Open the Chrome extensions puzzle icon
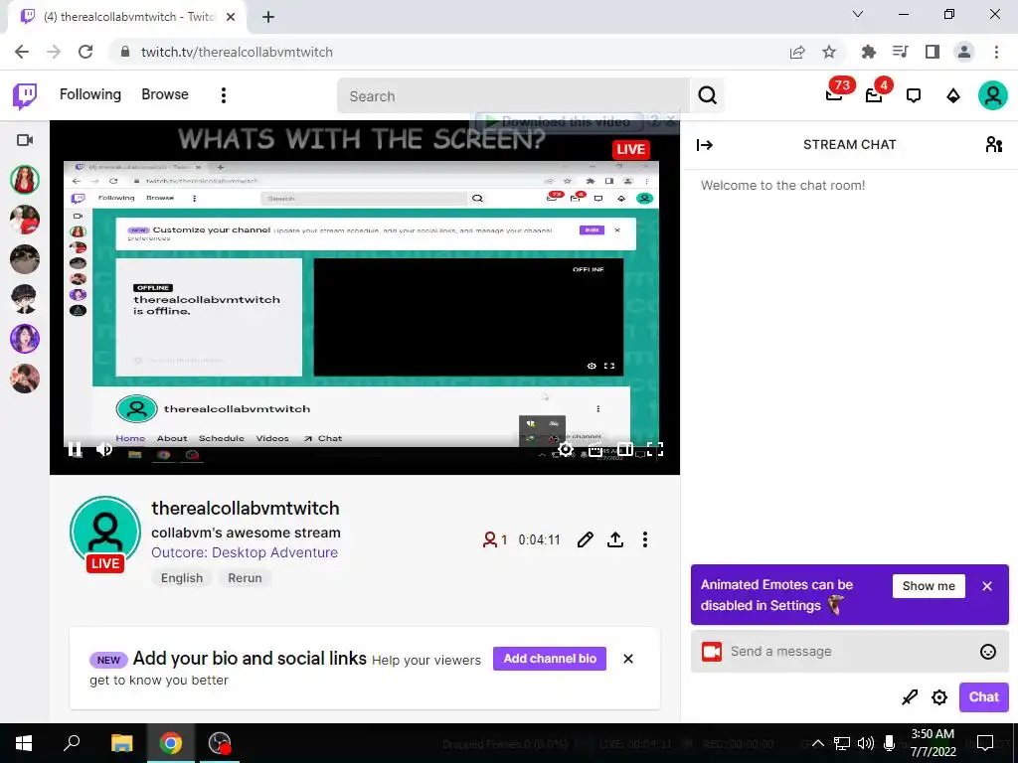This screenshot has width=1018, height=763. [x=868, y=52]
